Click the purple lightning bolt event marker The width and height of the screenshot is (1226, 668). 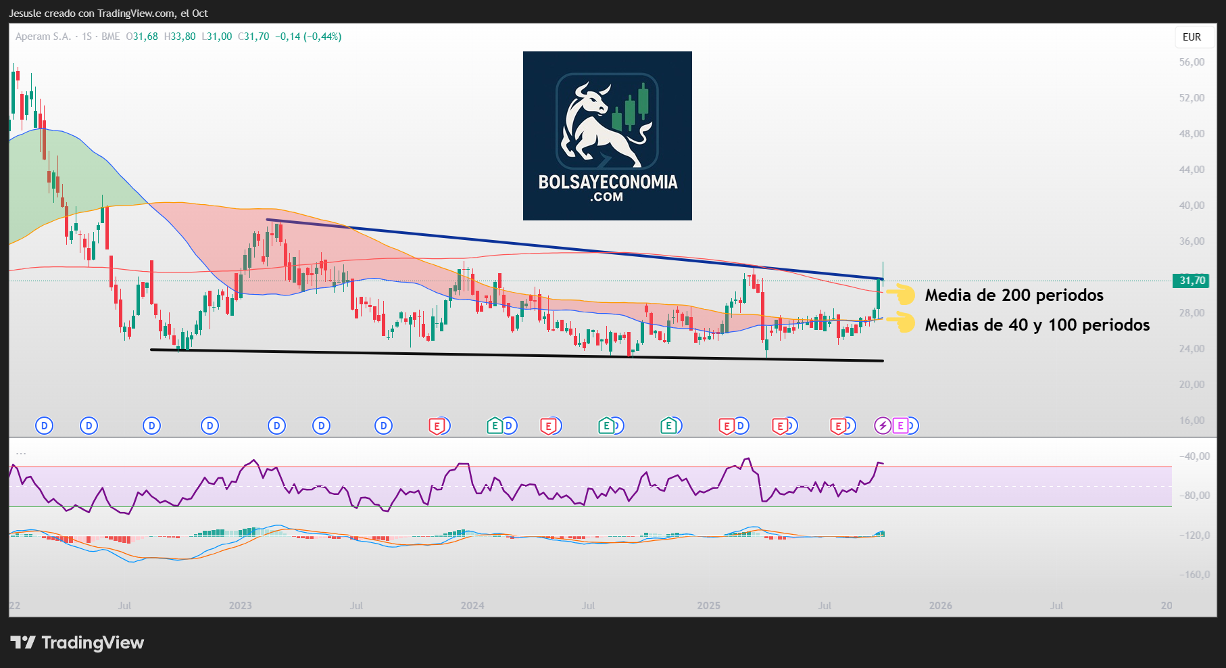(x=883, y=425)
